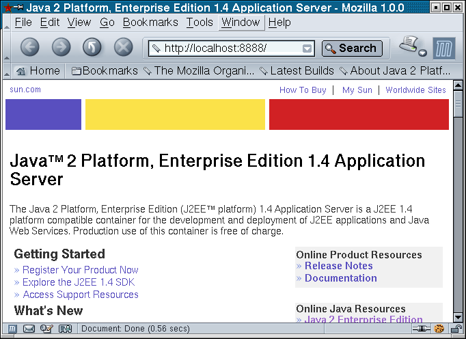This screenshot has width=466, height=339.
Task: Open the window menu star icon in title bar
Action: tap(7, 7)
